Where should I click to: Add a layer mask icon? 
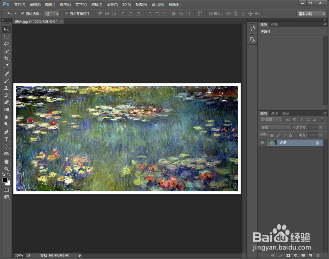pos(288,255)
